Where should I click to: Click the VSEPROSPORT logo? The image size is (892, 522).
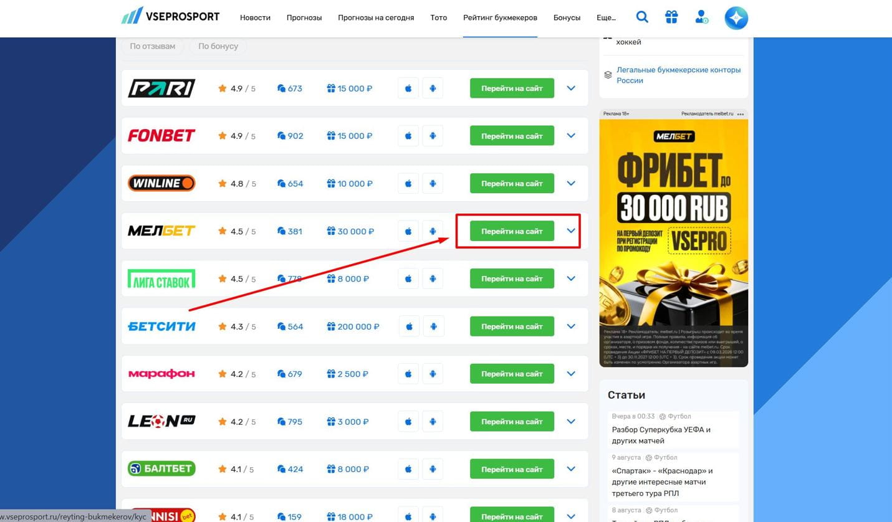click(171, 16)
